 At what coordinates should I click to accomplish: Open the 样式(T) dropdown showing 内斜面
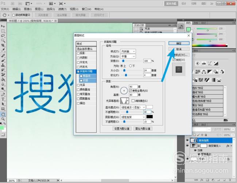click(x=128, y=51)
